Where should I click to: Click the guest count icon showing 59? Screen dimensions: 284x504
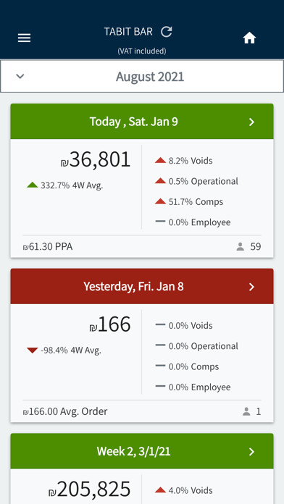pyautogui.click(x=241, y=247)
